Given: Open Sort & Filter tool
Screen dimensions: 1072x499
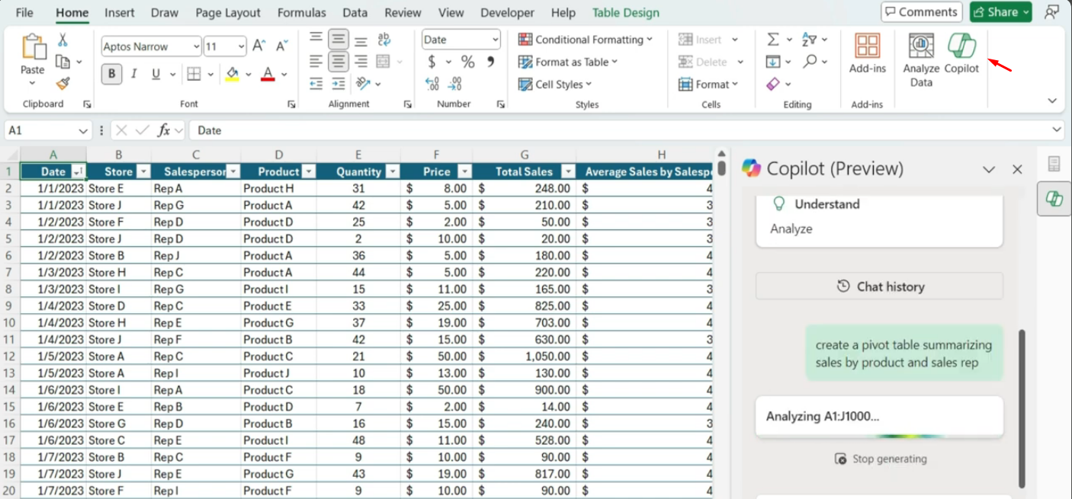Looking at the screenshot, I should tap(810, 39).
